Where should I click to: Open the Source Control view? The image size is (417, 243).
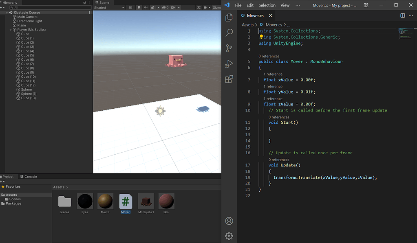229,48
